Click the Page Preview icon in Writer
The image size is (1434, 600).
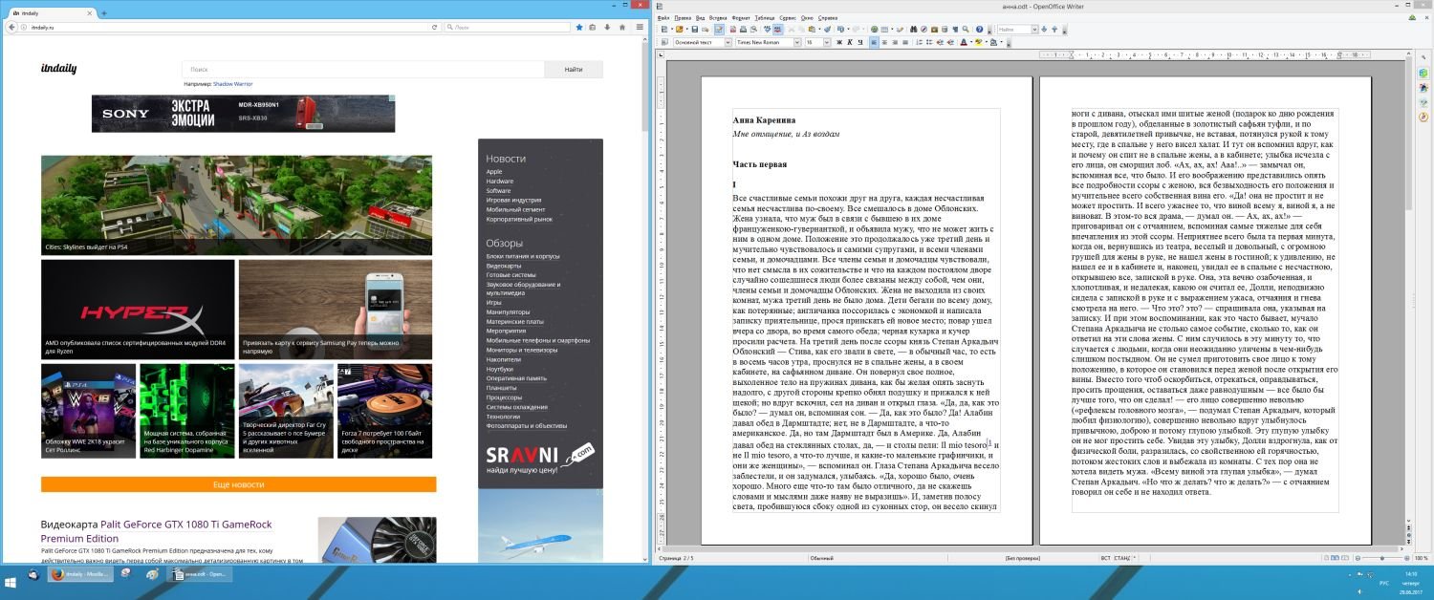pyautogui.click(x=753, y=30)
